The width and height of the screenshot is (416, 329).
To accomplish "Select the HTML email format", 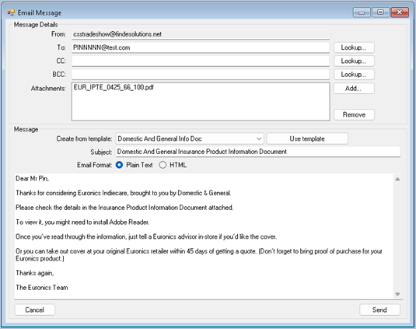I will (x=163, y=165).
